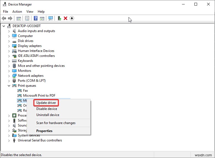The width and height of the screenshot is (215, 158).
Task: Go back with the toolbar Back arrow
Action: tap(4, 18)
